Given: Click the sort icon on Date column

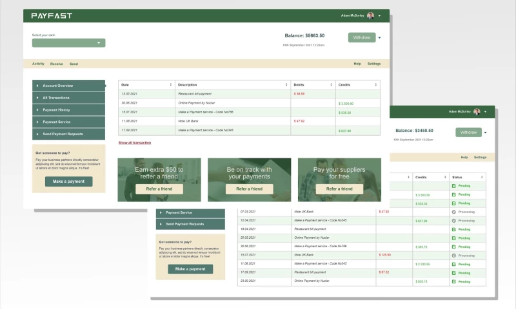Looking at the screenshot, I should pos(171,85).
